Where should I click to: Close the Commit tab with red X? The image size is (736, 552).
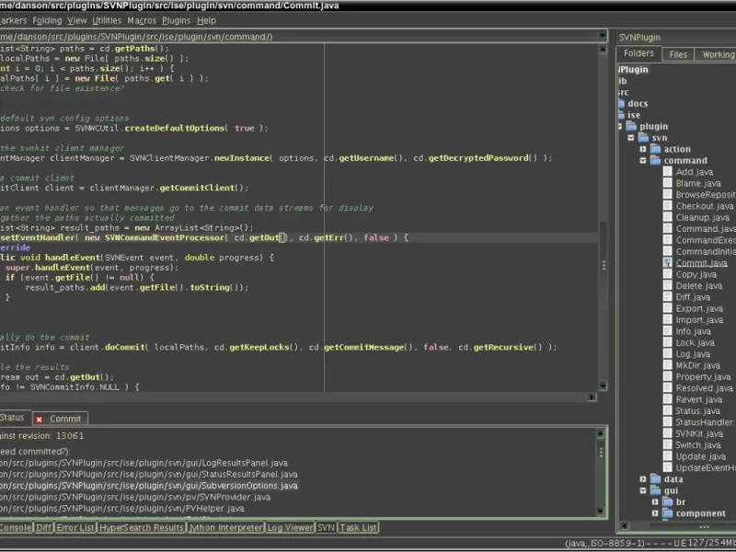tap(40, 420)
